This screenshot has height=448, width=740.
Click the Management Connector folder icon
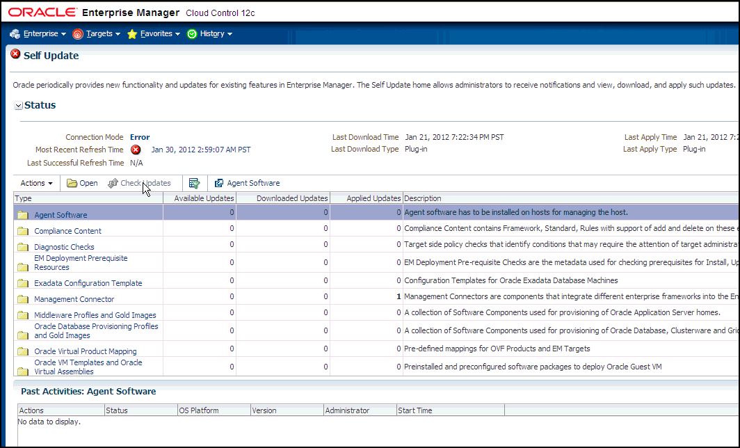23,300
